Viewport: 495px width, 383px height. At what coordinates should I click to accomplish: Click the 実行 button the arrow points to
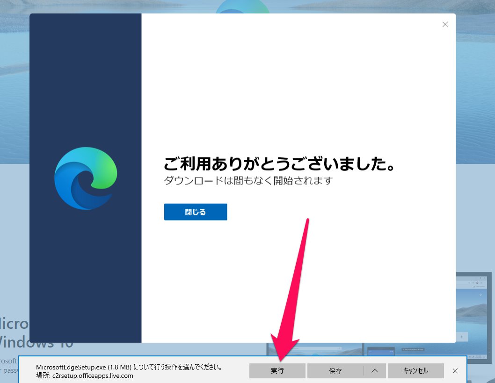coord(277,370)
